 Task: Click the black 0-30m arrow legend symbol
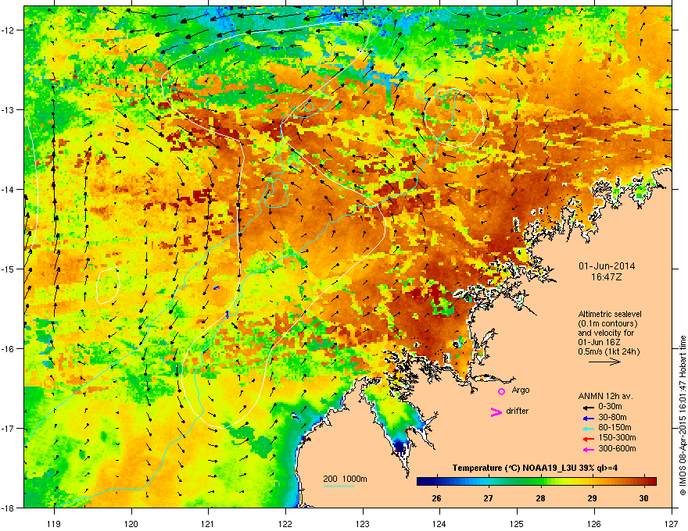pyautogui.click(x=588, y=407)
